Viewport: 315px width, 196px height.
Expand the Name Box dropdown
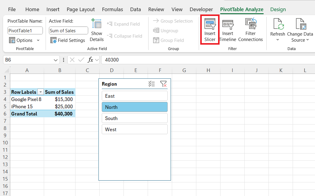pyautogui.click(x=56, y=60)
